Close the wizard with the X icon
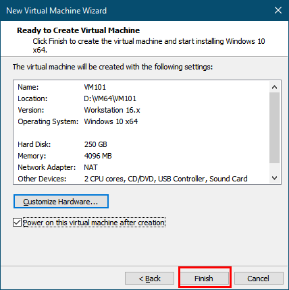The height and width of the screenshot is (290, 289). click(278, 10)
